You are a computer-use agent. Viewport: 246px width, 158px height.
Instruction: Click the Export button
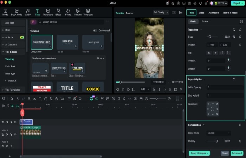[x=238, y=3]
